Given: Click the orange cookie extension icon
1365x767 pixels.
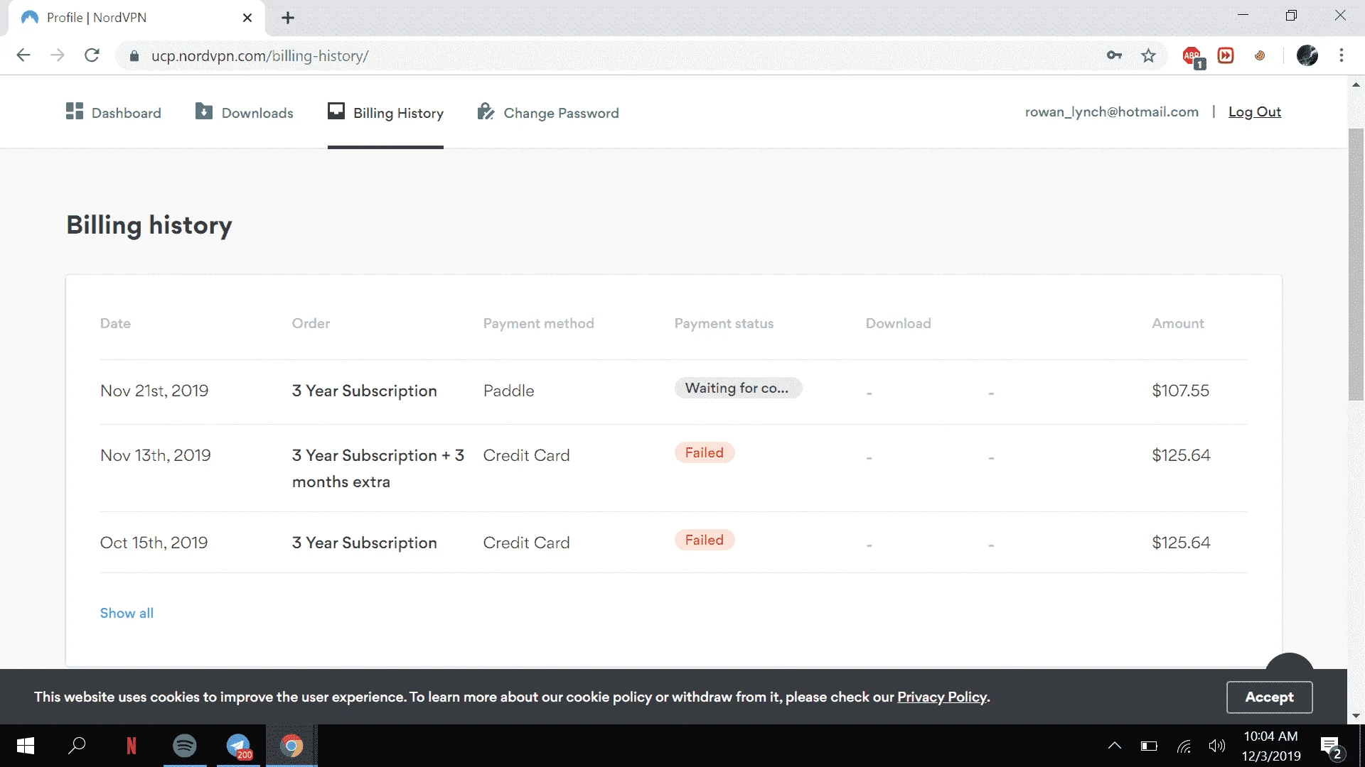Looking at the screenshot, I should coord(1260,55).
